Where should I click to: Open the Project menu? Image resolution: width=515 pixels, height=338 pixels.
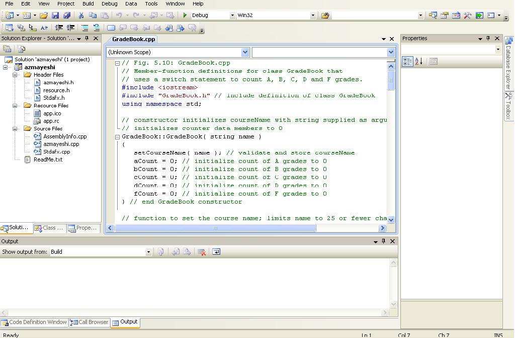point(66,4)
